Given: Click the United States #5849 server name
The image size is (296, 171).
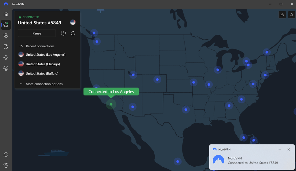Looking at the screenshot, I should (x=39, y=23).
